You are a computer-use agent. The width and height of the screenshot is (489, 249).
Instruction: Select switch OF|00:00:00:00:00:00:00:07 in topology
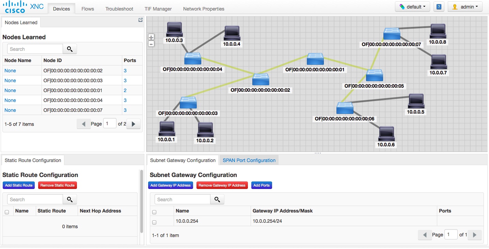click(x=392, y=34)
